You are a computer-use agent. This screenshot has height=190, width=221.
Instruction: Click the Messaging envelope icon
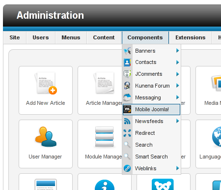[x=127, y=97]
